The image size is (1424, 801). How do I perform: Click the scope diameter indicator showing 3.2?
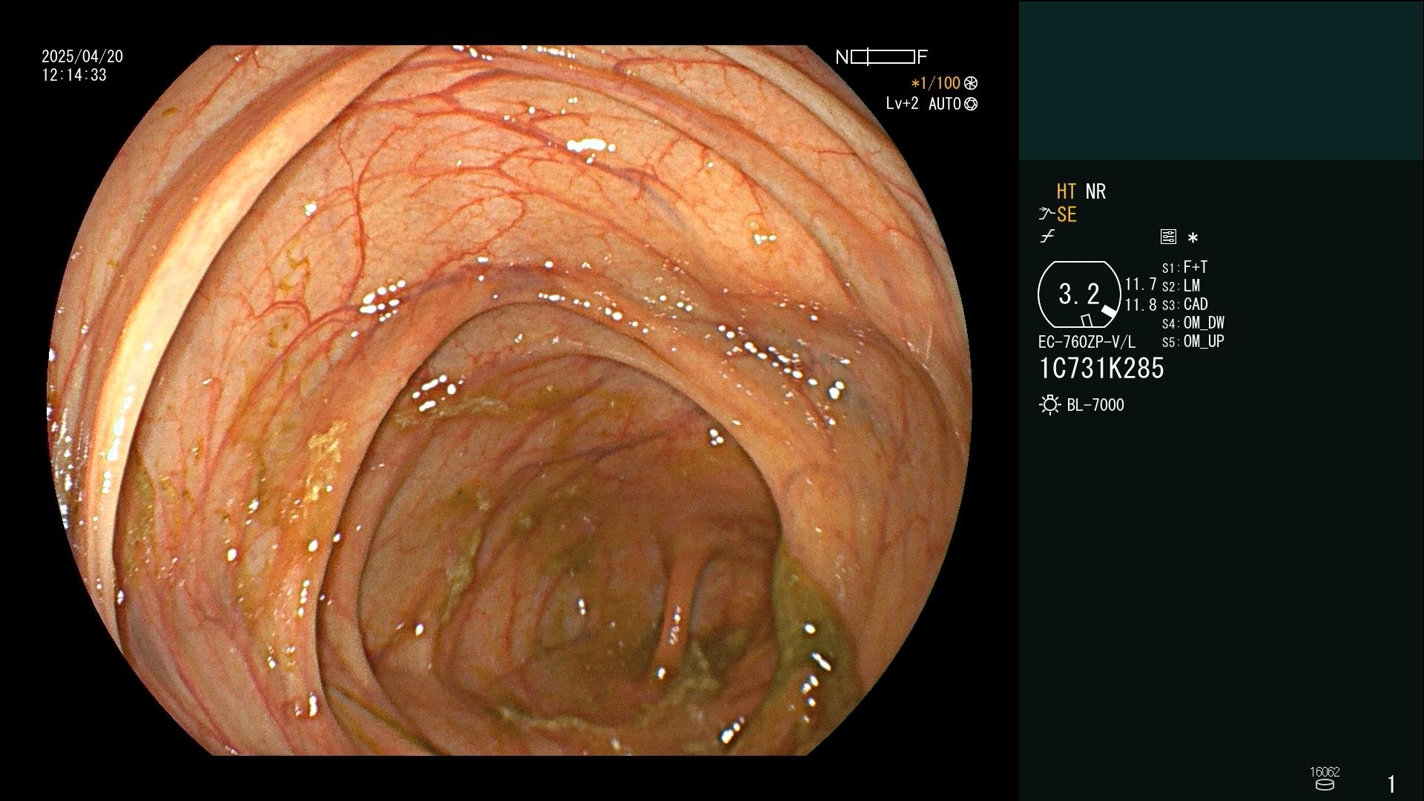tap(1079, 294)
